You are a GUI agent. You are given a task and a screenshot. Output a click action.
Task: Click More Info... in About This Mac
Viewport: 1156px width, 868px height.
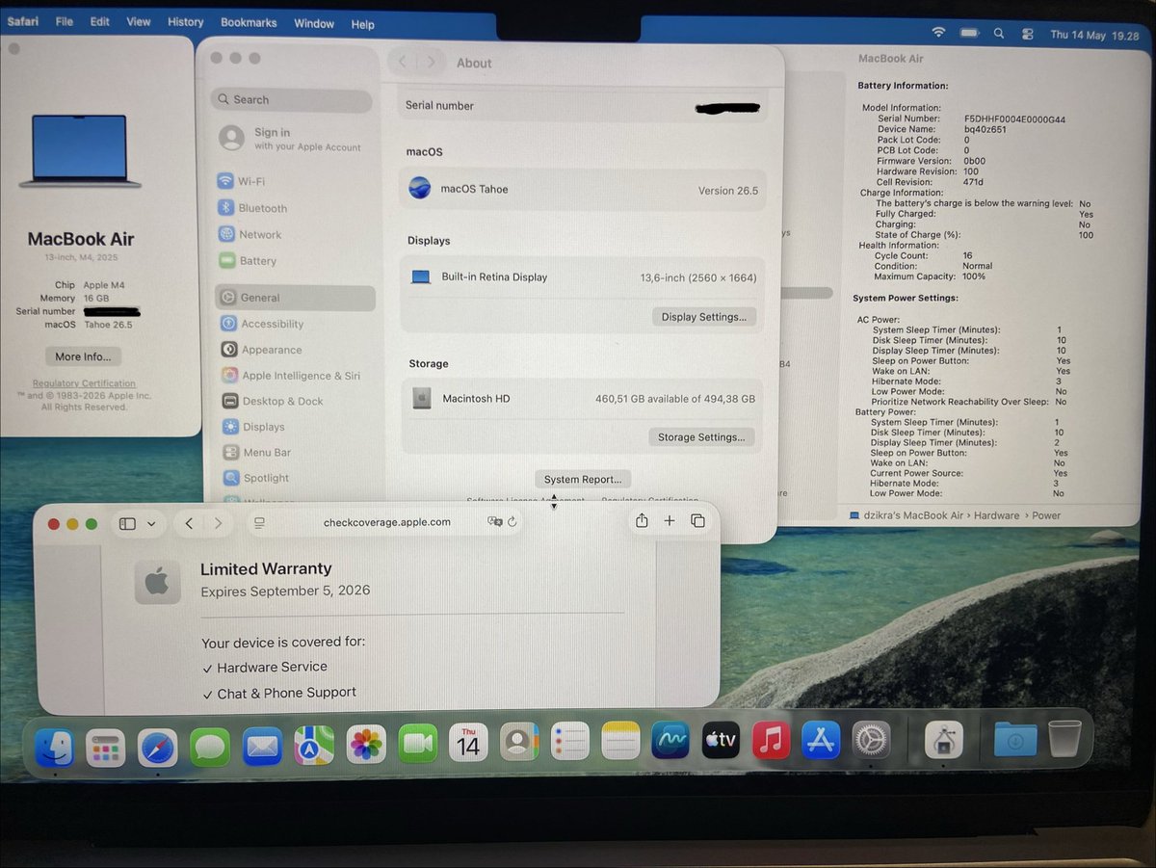pos(83,356)
